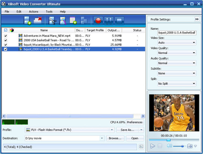Click file icon of 2008 USA basketball Team row

tap(20, 40)
